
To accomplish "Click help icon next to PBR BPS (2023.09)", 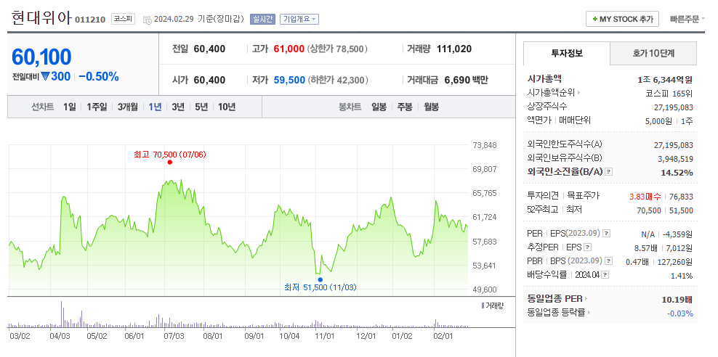I will tap(608, 261).
